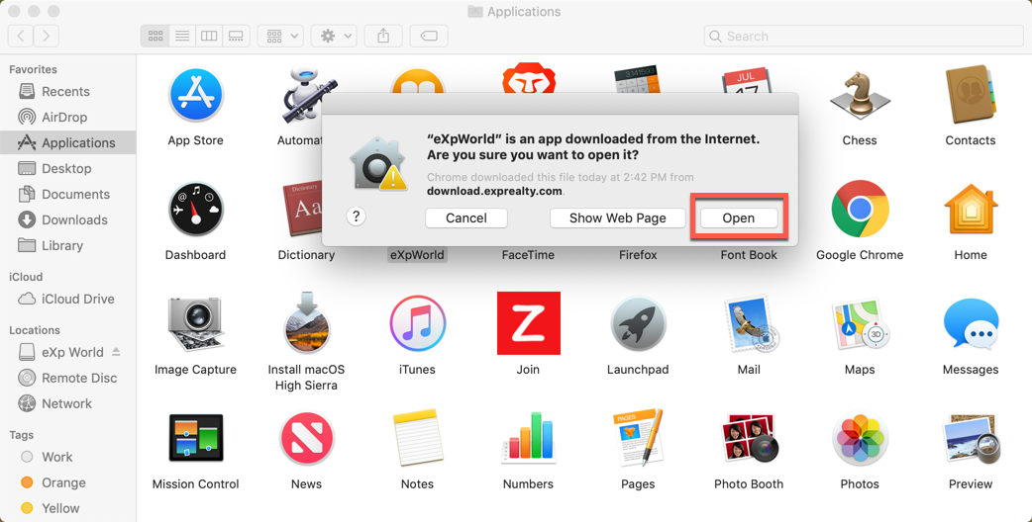The width and height of the screenshot is (1032, 522).
Task: Click the Firefox app label
Action: click(x=638, y=255)
